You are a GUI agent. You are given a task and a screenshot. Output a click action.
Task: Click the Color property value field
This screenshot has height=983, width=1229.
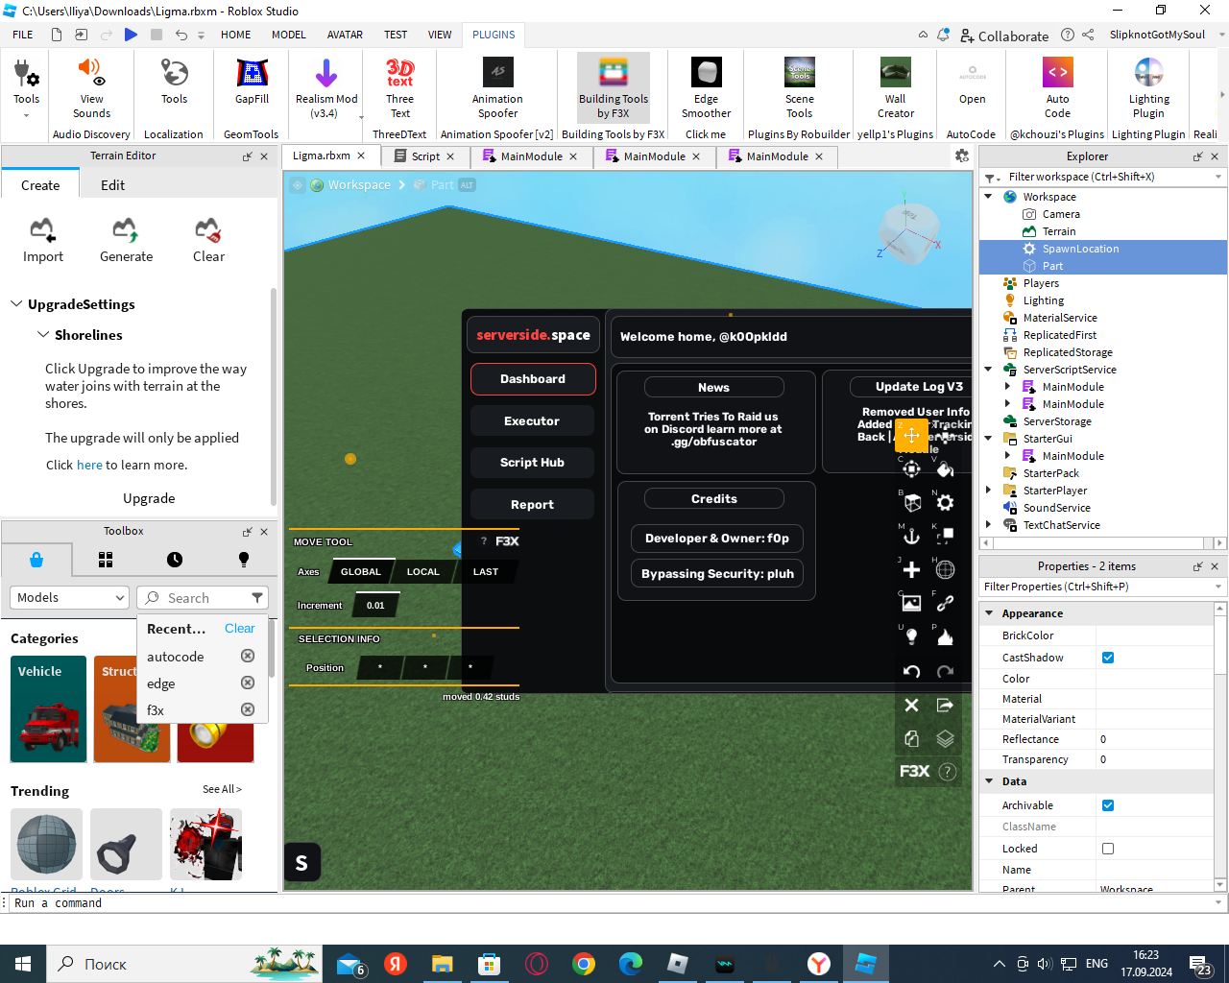click(1155, 679)
